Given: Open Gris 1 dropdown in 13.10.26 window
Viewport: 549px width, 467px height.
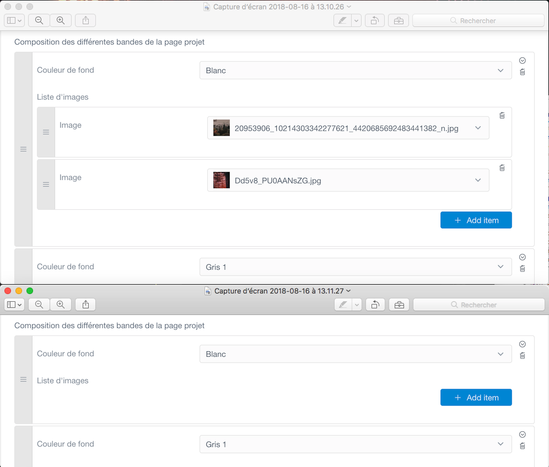Looking at the screenshot, I should pyautogui.click(x=356, y=267).
